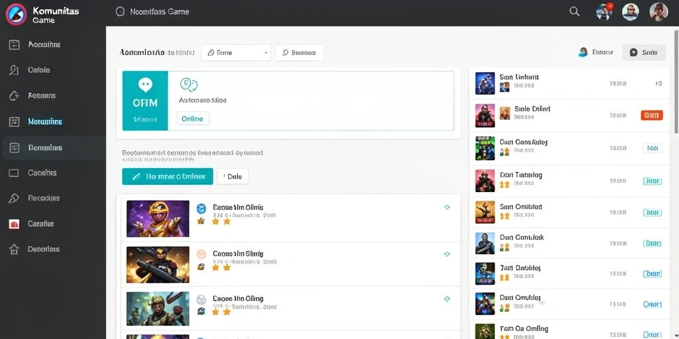Image resolution: width=679 pixels, height=339 pixels.
Task: Click the 'Online' button in the card
Action: click(x=193, y=119)
